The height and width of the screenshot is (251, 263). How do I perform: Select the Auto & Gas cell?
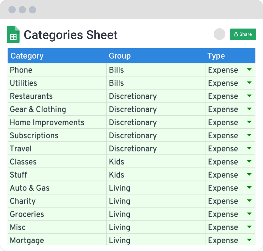[57, 188]
